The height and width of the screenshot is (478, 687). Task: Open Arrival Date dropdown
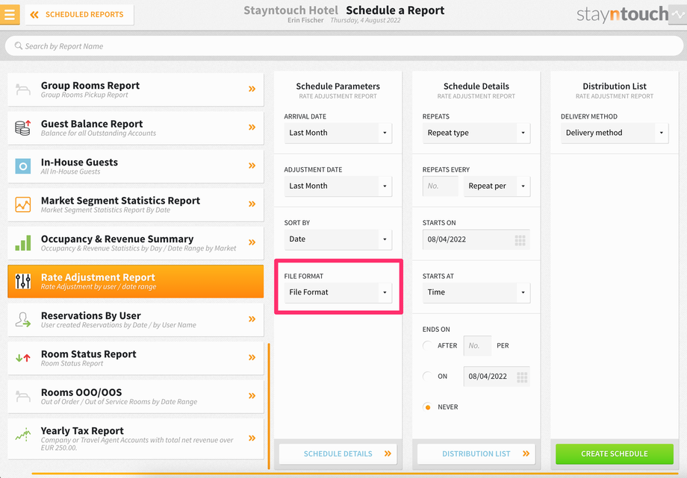(338, 133)
